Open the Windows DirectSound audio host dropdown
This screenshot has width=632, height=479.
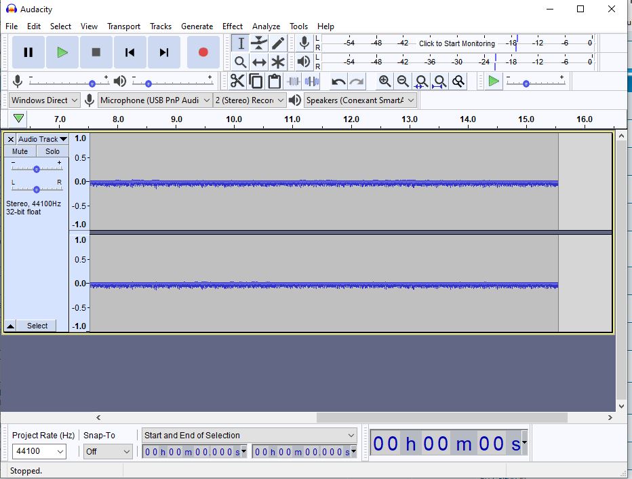coord(44,100)
